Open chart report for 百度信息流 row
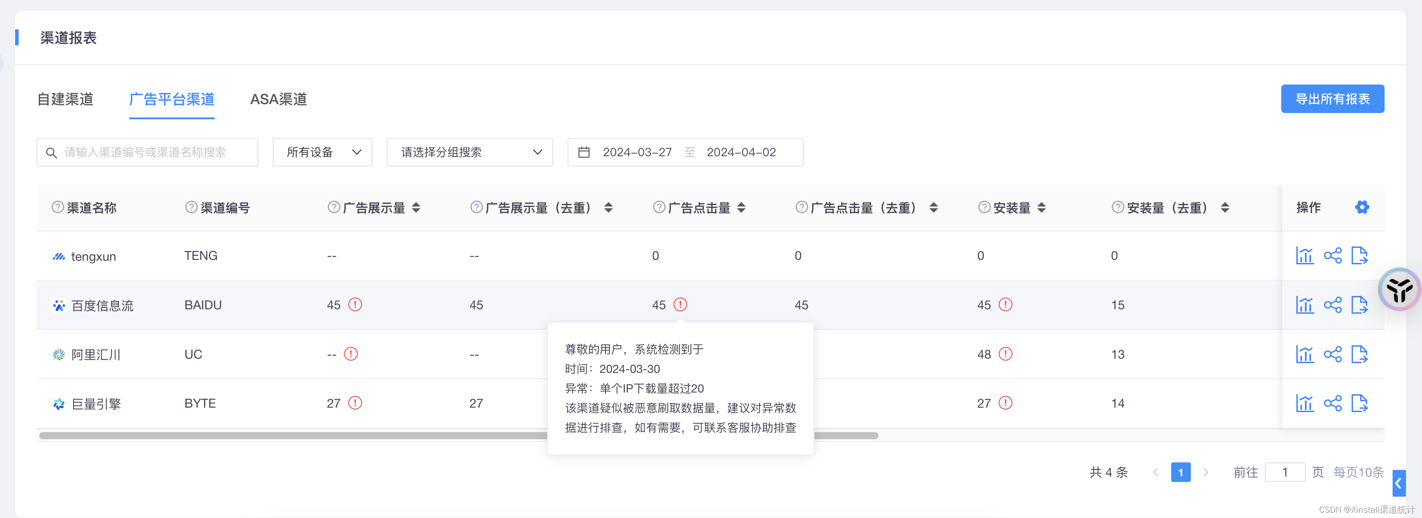Image resolution: width=1422 pixels, height=518 pixels. point(1304,305)
